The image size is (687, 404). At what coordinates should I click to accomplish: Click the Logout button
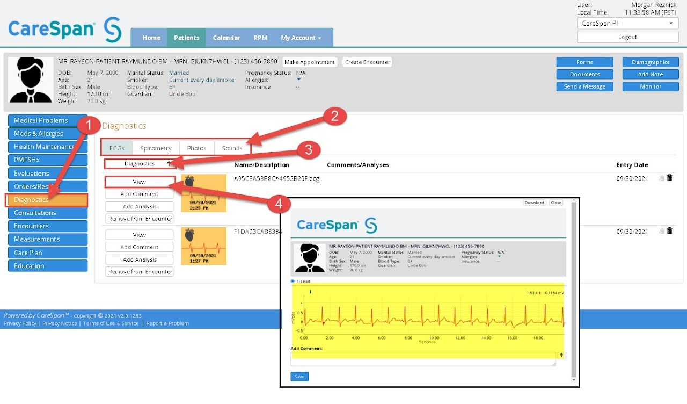click(x=627, y=37)
